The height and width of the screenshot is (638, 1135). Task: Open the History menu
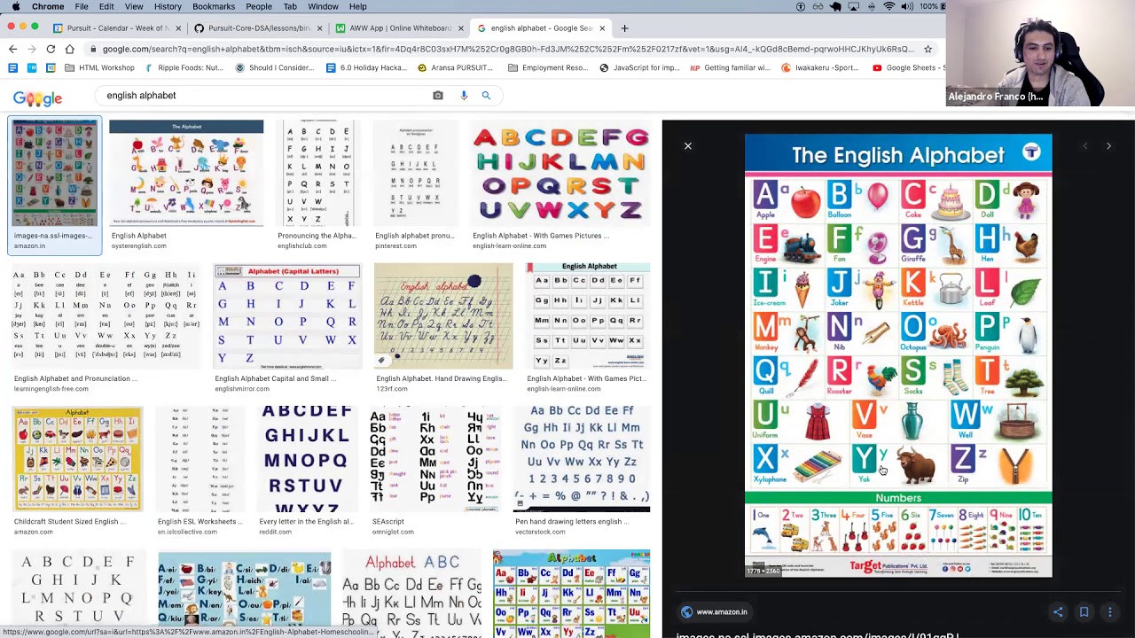tap(168, 6)
